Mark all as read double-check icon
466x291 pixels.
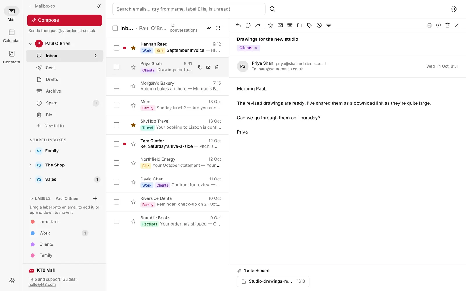pyautogui.click(x=208, y=28)
